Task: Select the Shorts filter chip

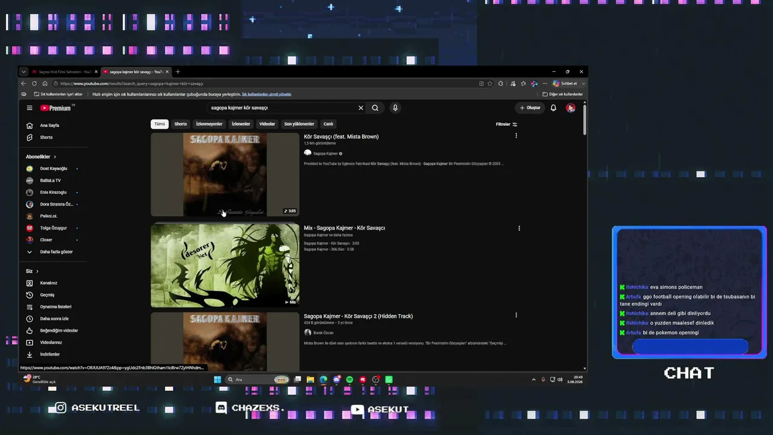Action: 181,124
